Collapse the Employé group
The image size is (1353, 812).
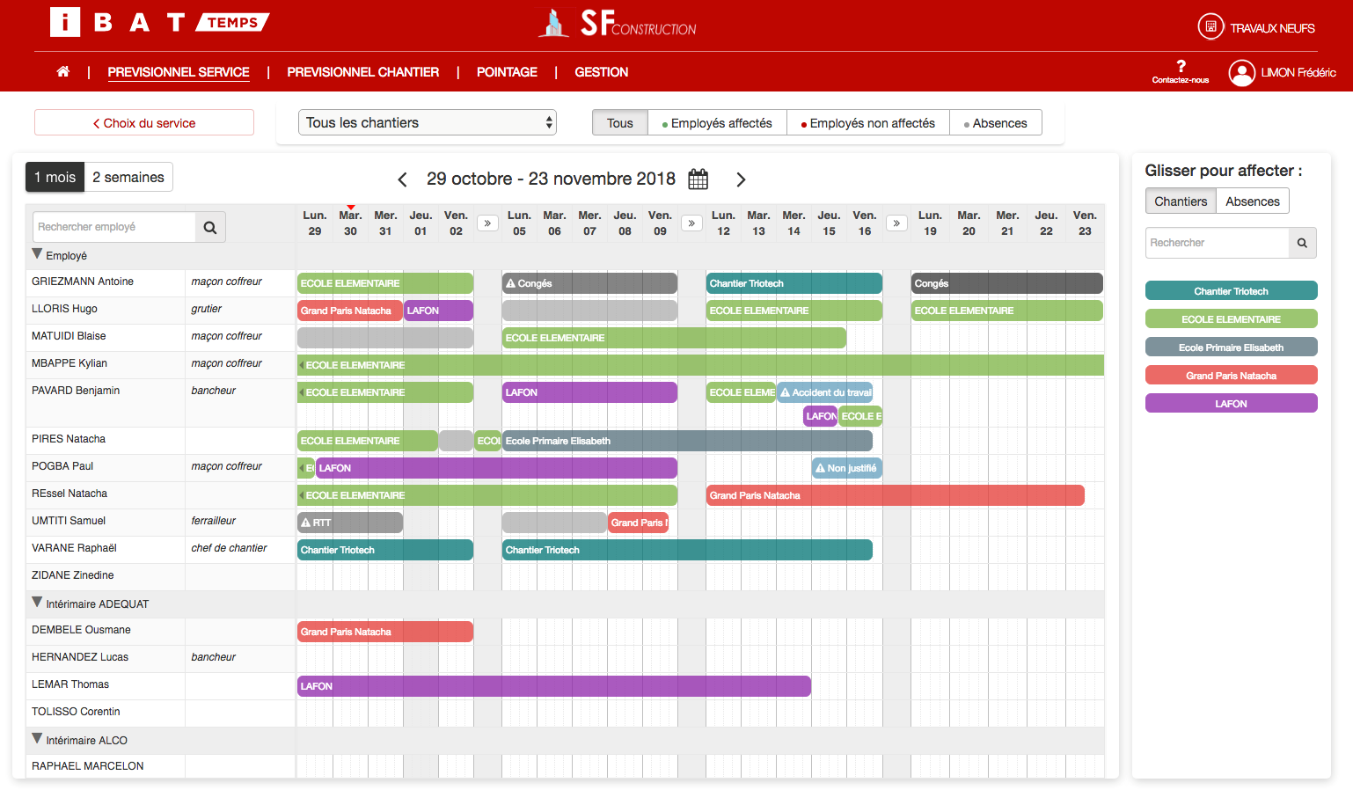pyautogui.click(x=37, y=254)
